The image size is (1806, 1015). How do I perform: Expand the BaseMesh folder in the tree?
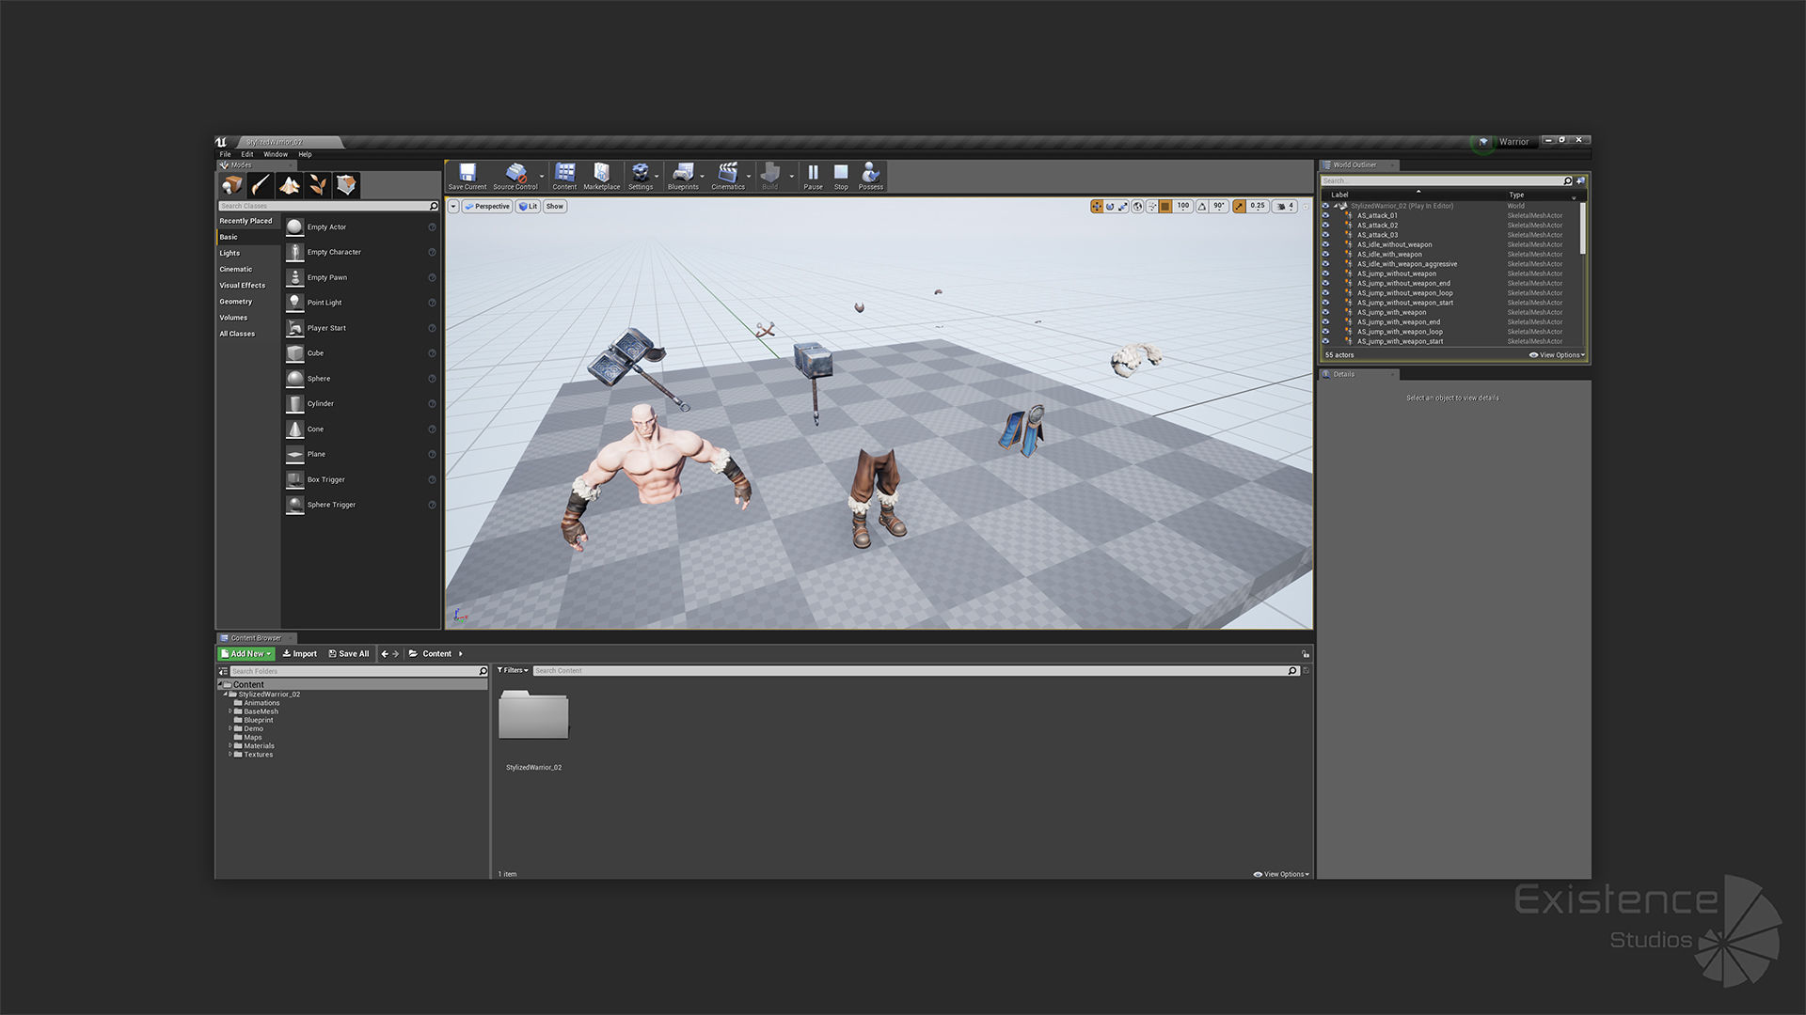[230, 711]
